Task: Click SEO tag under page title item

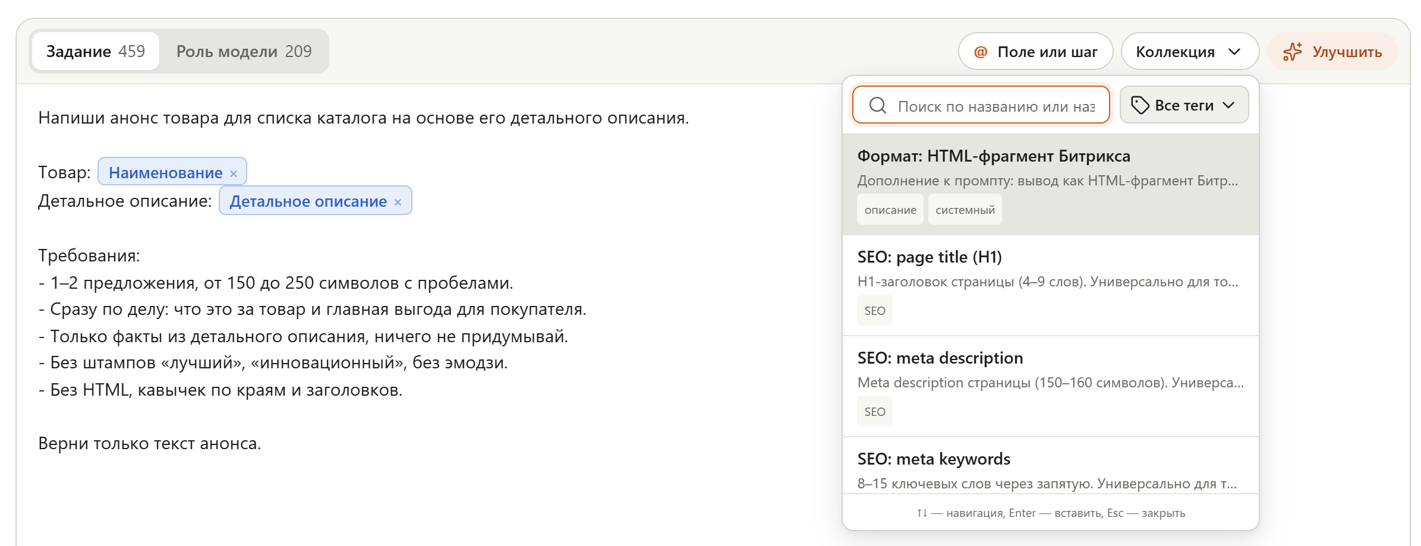Action: coord(875,311)
